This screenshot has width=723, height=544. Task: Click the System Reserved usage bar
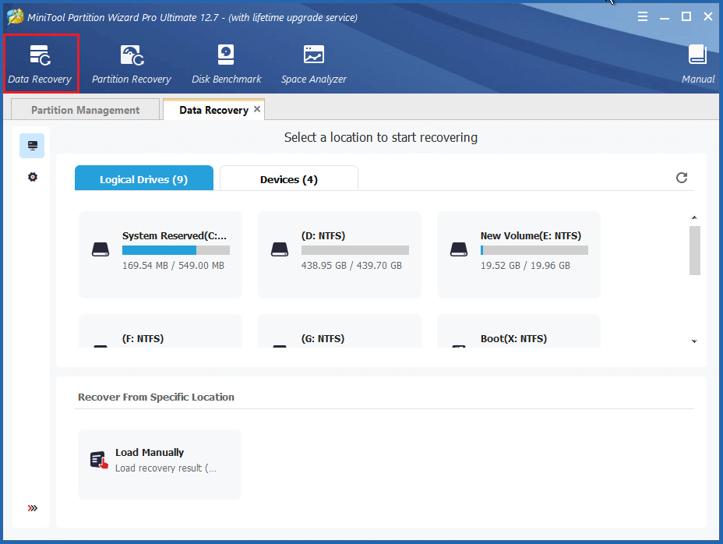pyautogui.click(x=176, y=250)
